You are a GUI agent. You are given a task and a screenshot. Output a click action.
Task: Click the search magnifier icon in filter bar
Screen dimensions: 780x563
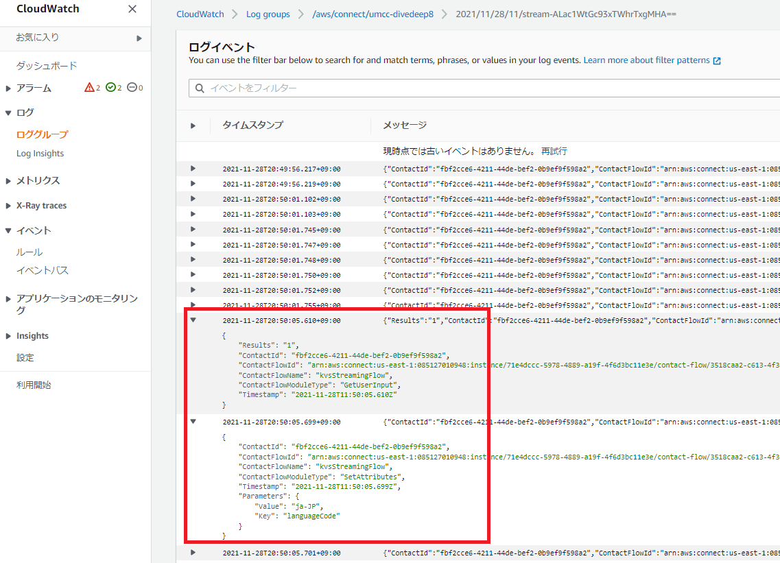coord(200,88)
